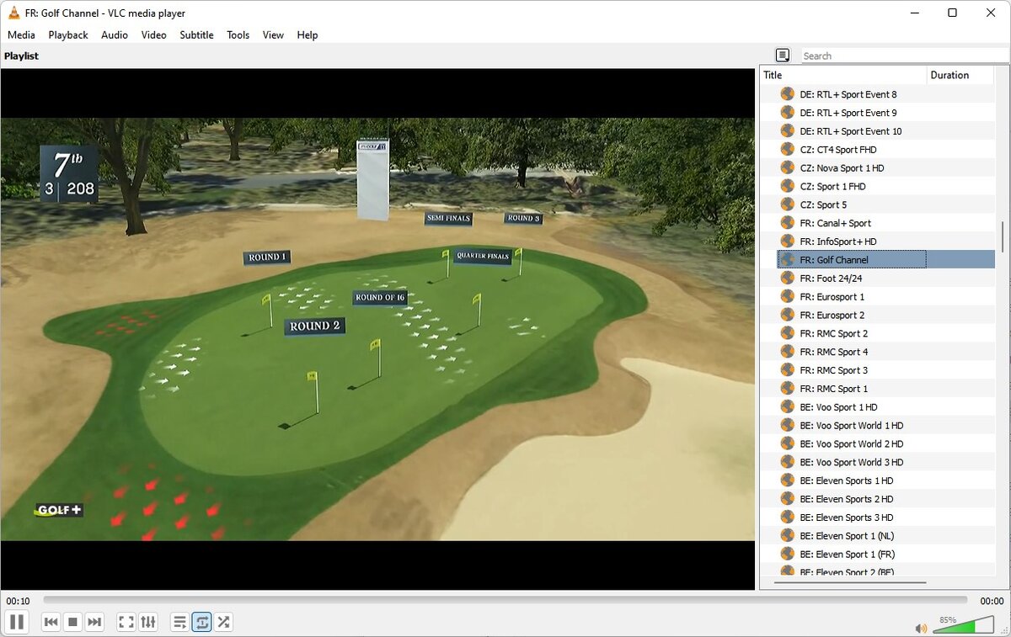
Task: Click globe icon of FR: Eurosport 1
Action: [788, 297]
